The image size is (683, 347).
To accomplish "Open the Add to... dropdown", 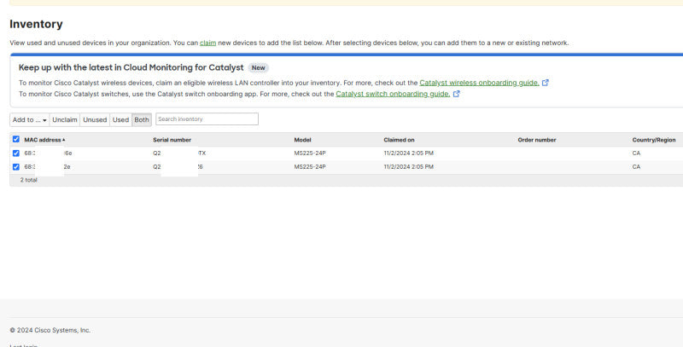I will point(30,119).
